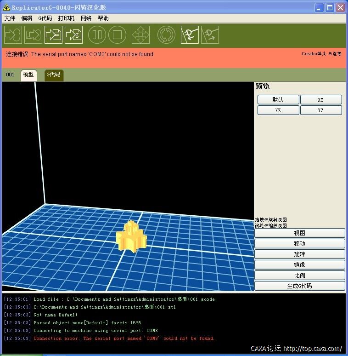Click the Generate G-code file toolbar icon
This screenshot has width=348, height=356.
pos(73,35)
